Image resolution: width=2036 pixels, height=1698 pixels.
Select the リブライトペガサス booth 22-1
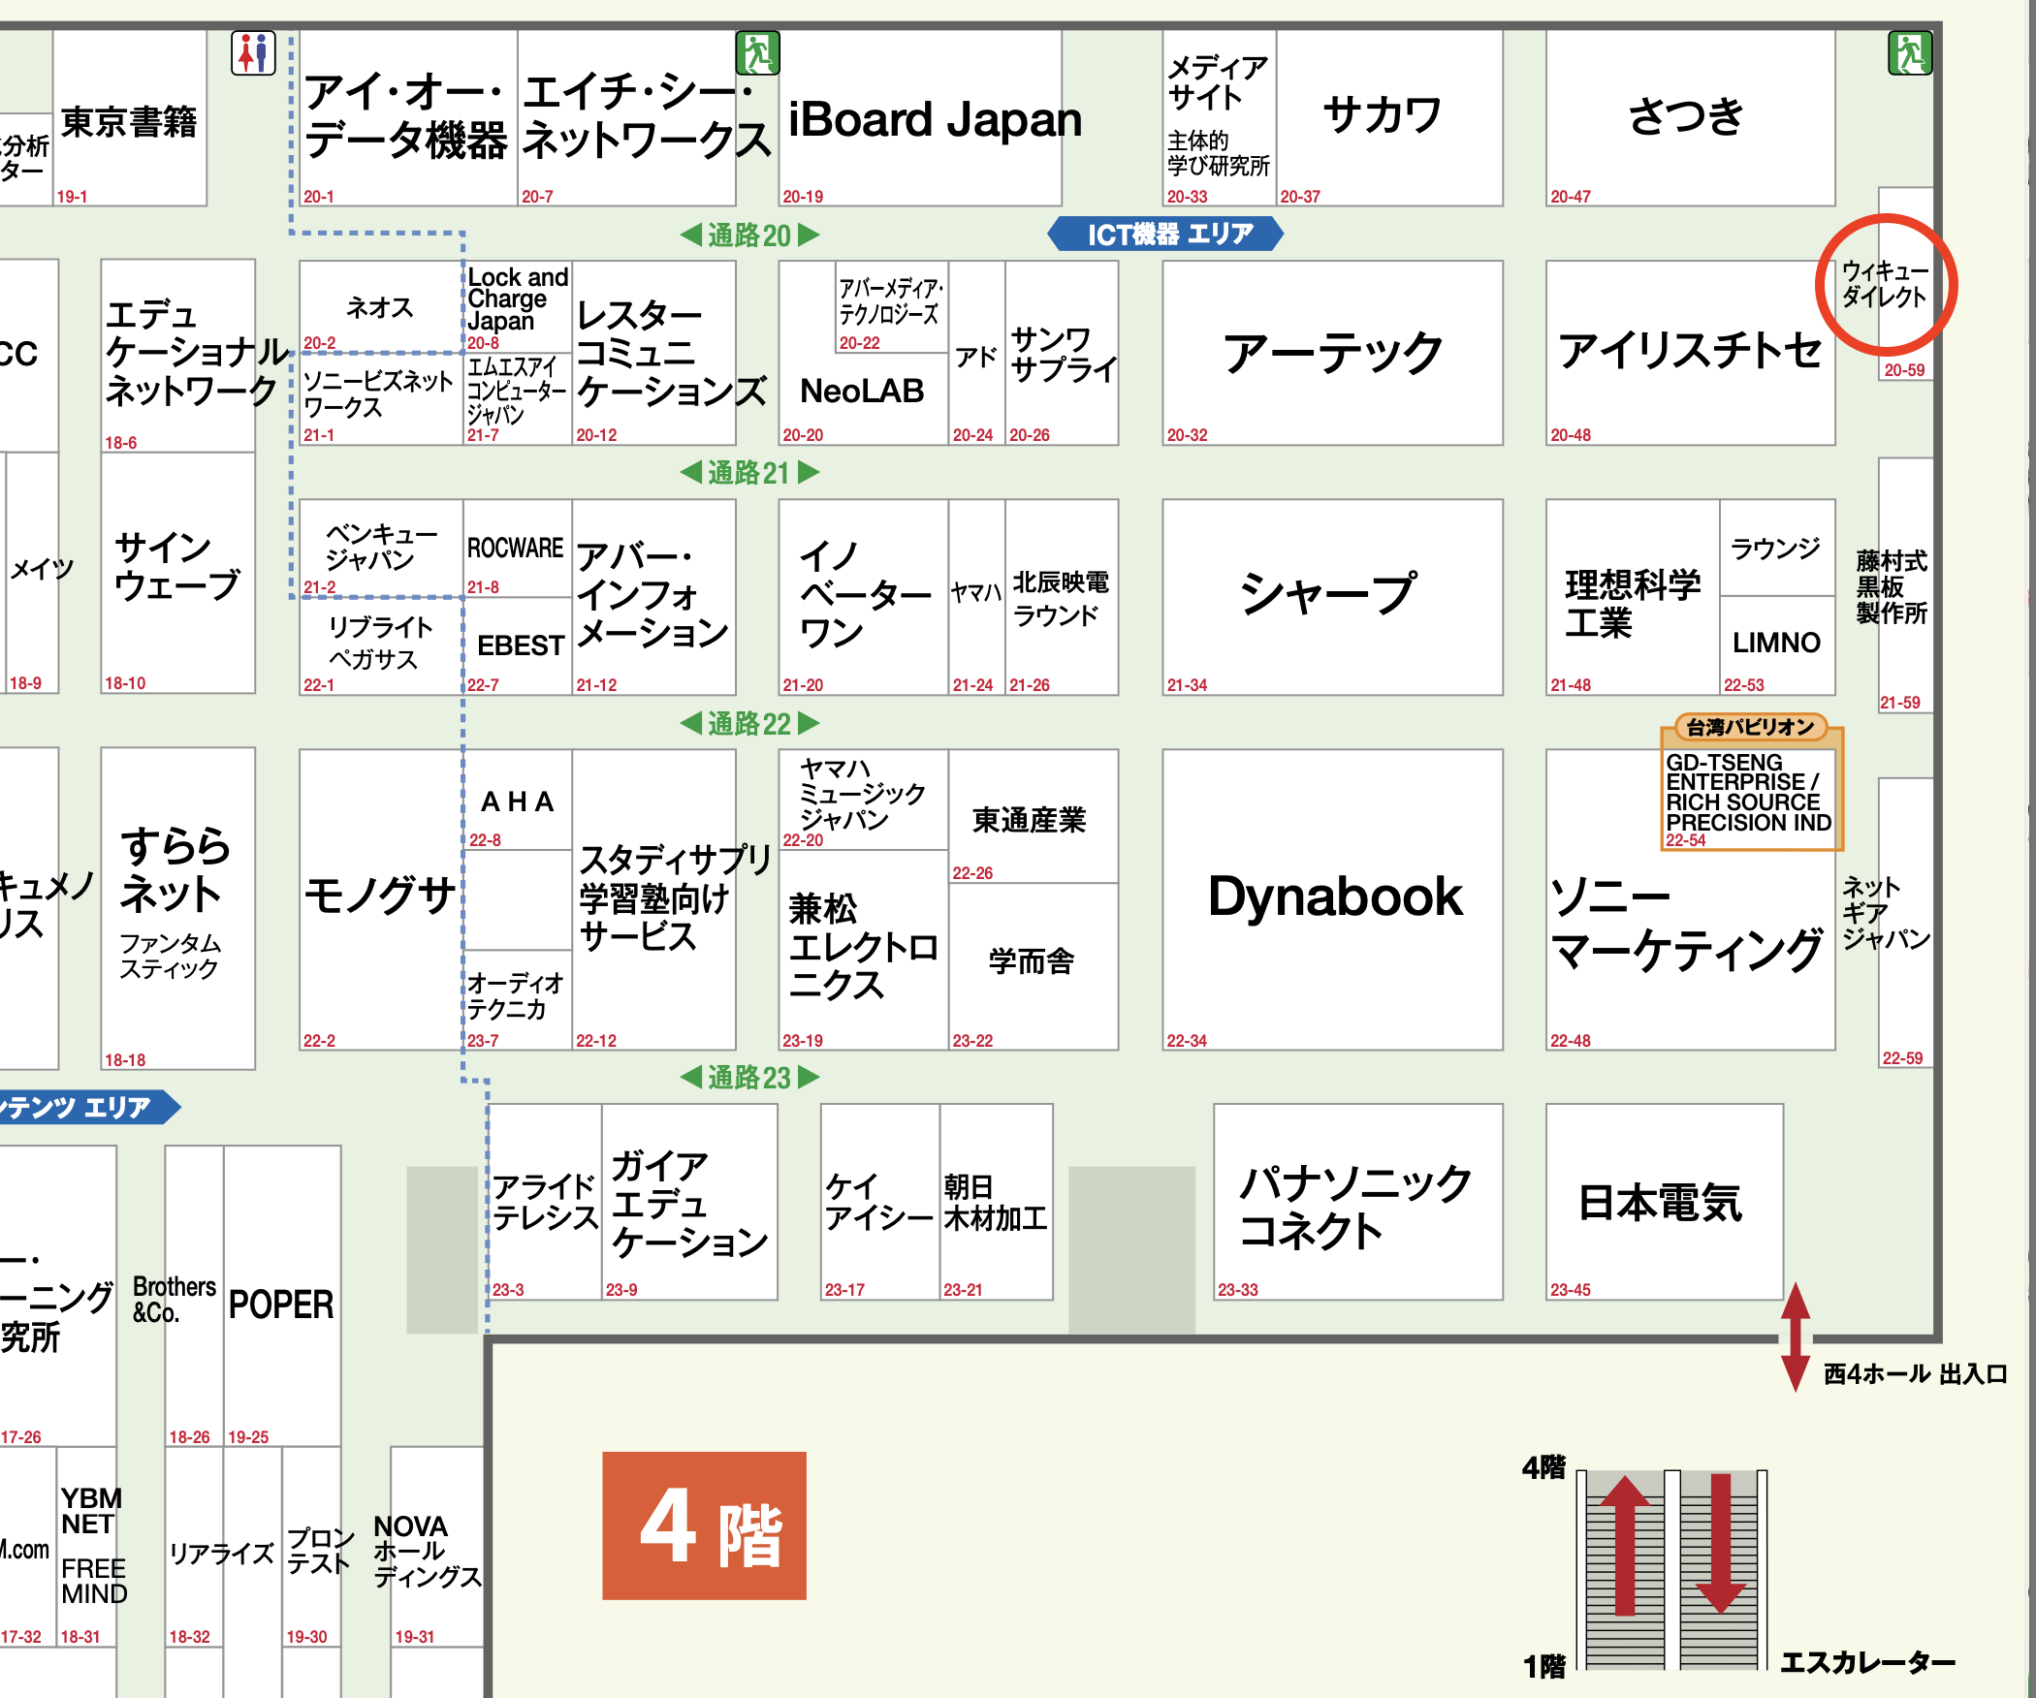pyautogui.click(x=380, y=645)
